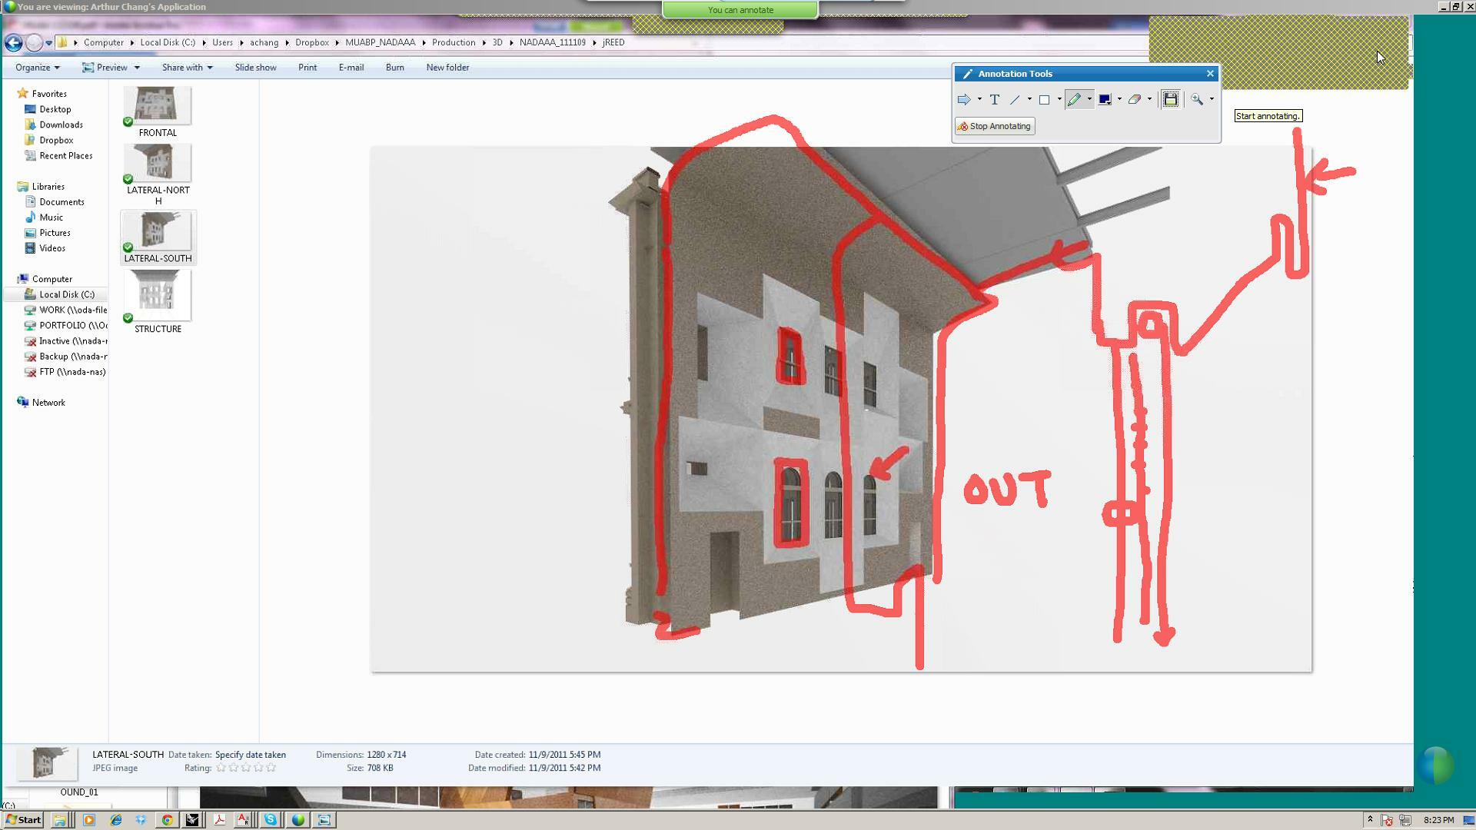The image size is (1476, 830).
Task: Click Production in the address breadcrumb
Action: (x=453, y=42)
